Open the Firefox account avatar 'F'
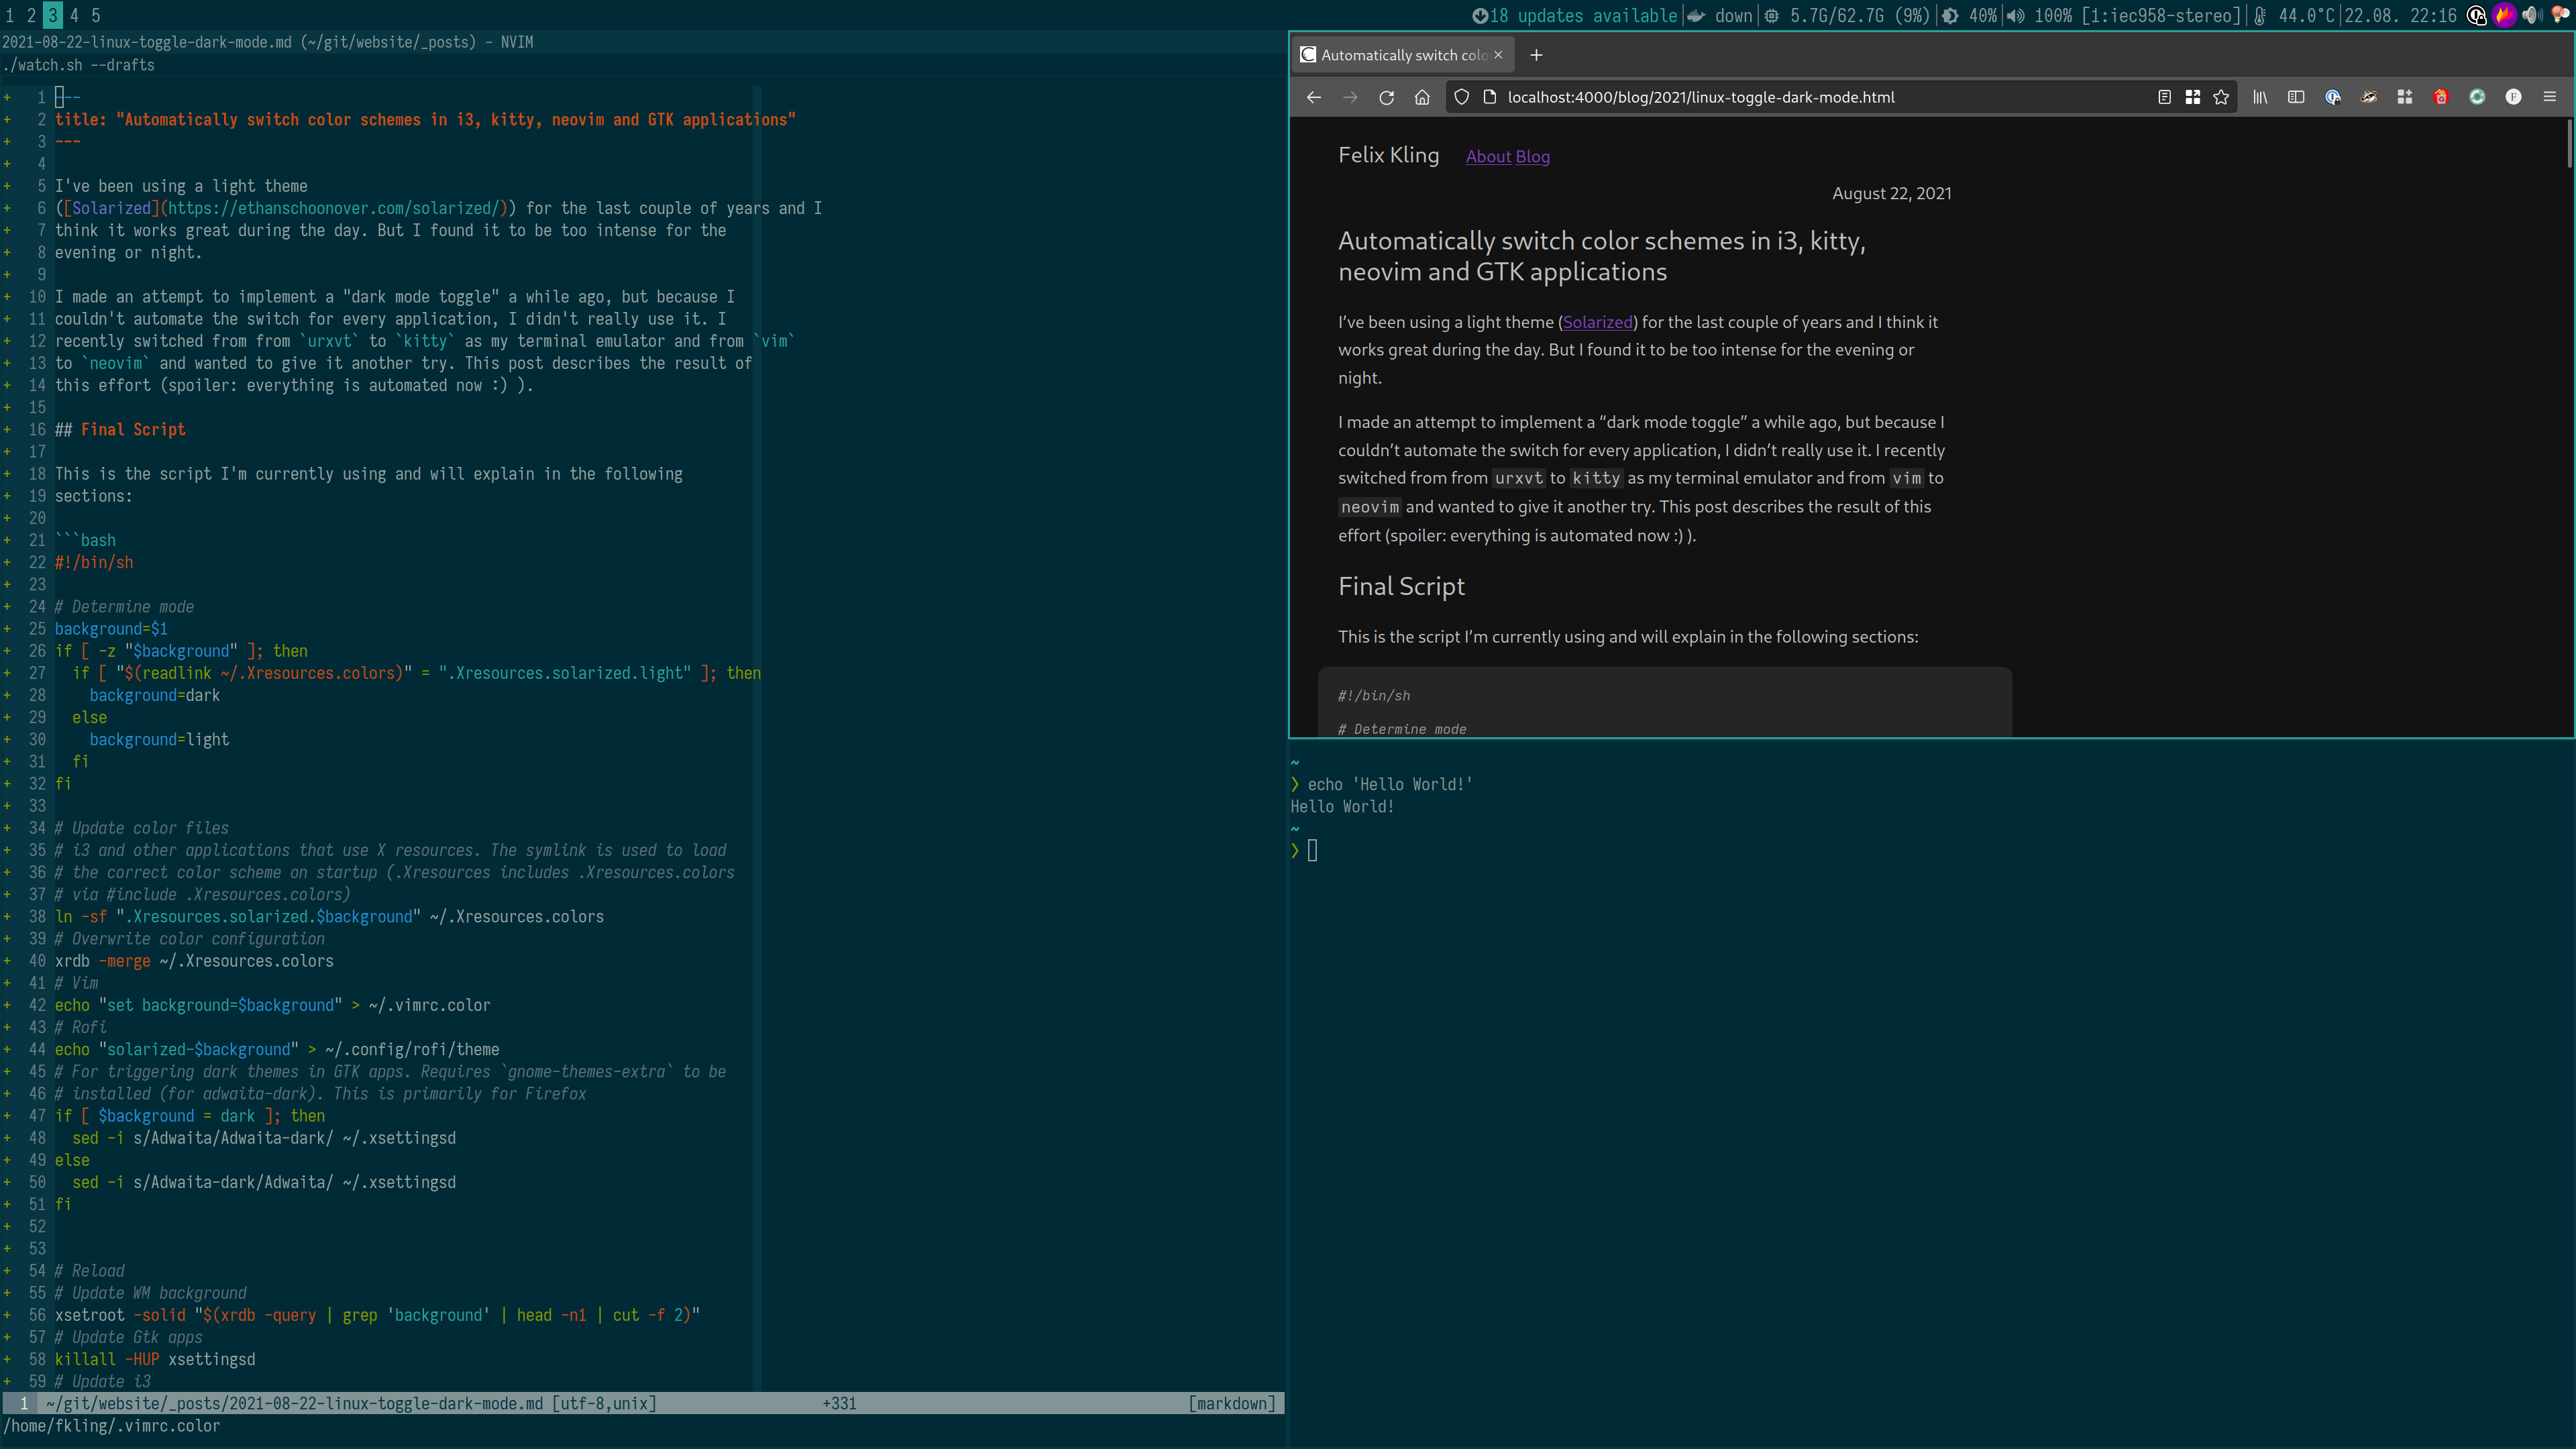The image size is (2576, 1449). pyautogui.click(x=2513, y=97)
